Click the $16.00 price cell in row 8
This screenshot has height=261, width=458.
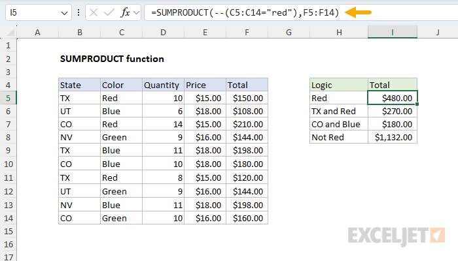pyautogui.click(x=205, y=137)
